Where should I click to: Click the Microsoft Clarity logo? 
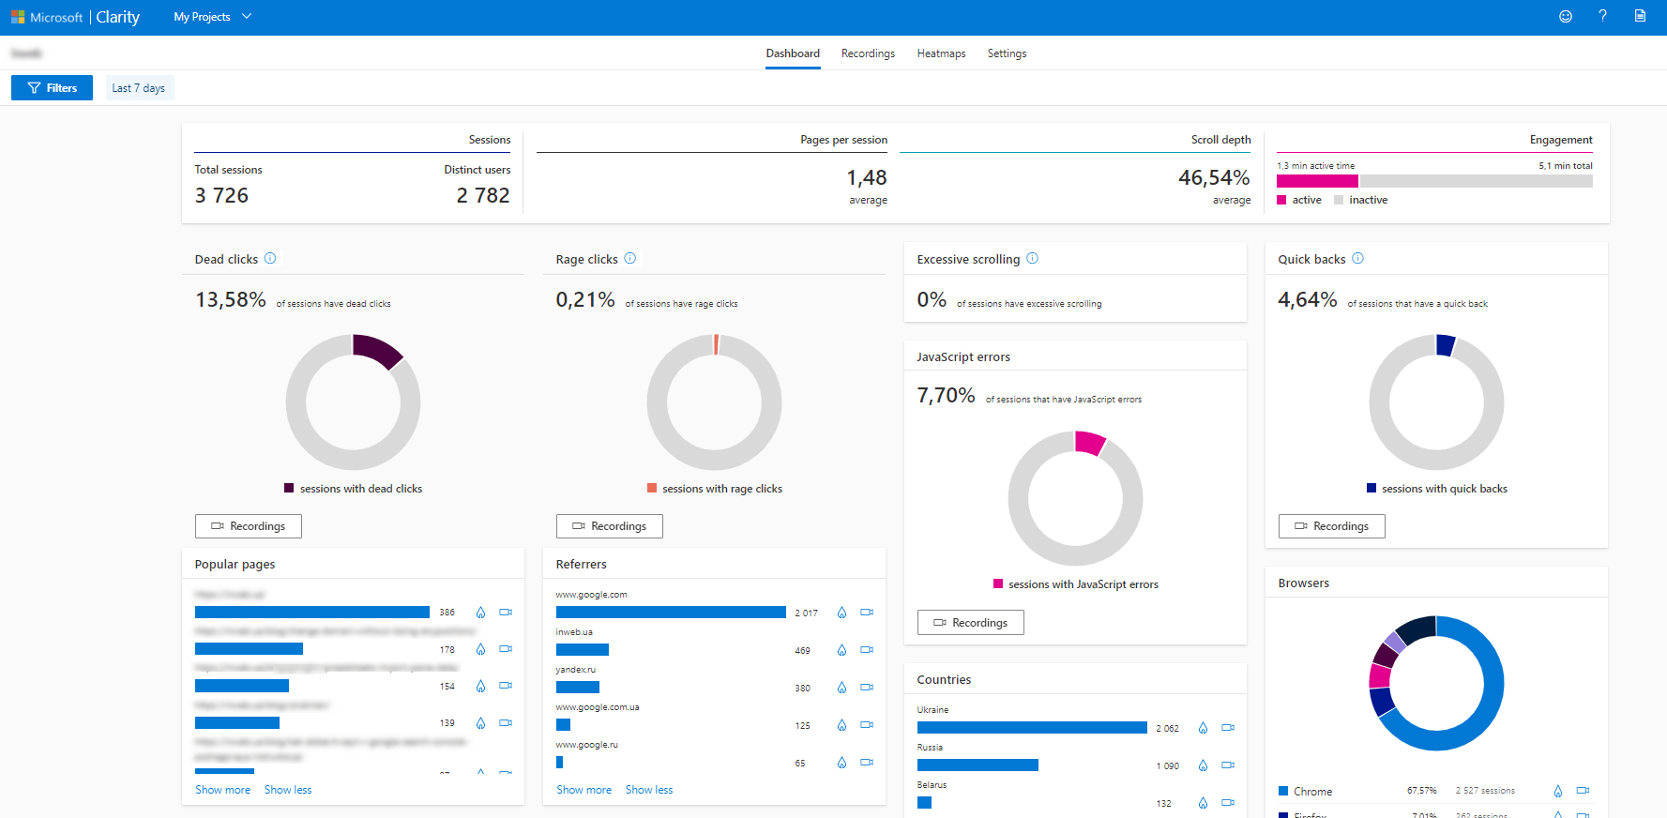75,17
